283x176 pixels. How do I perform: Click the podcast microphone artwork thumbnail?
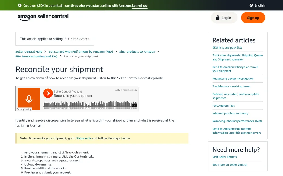pyautogui.click(x=29, y=99)
